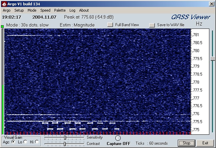Select Hi visual gain radio button
This screenshot has width=216, height=148.
[37, 142]
